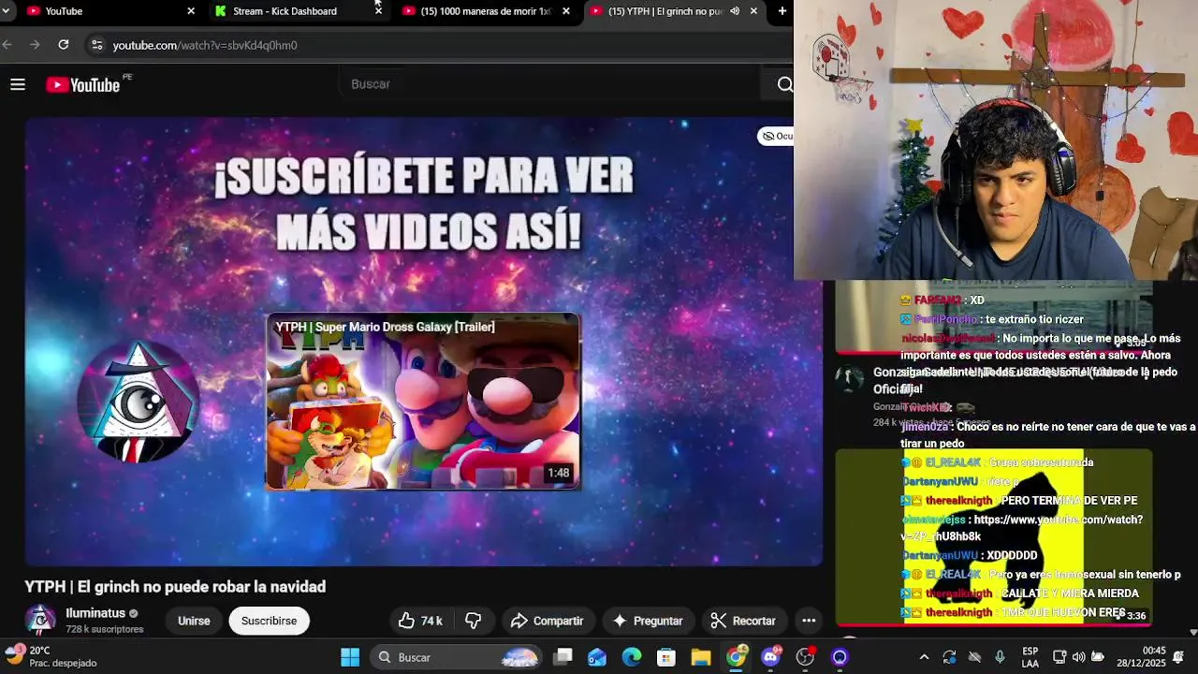Open a new browser tab with plus

click(x=782, y=11)
